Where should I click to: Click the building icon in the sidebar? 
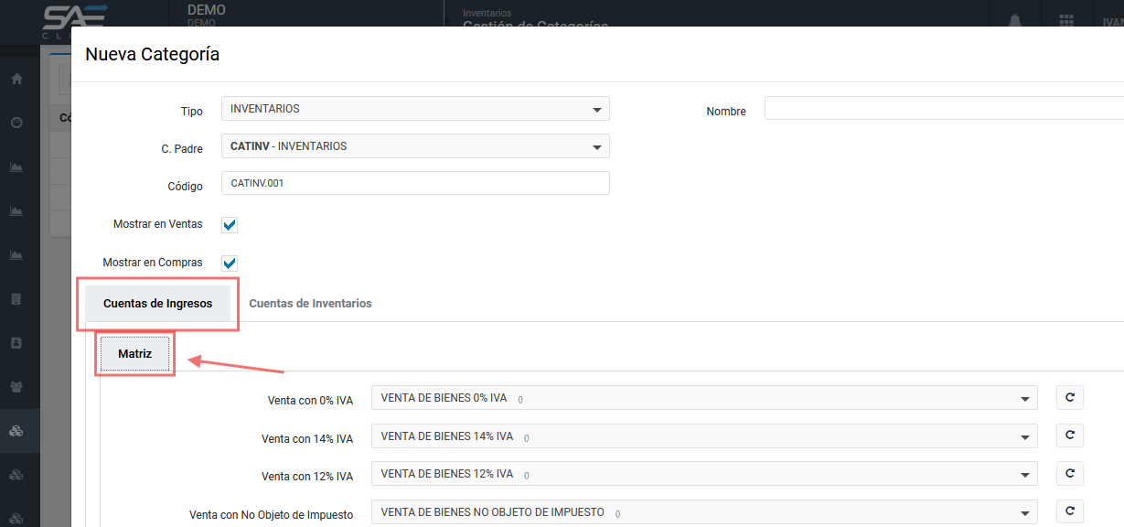pos(16,299)
